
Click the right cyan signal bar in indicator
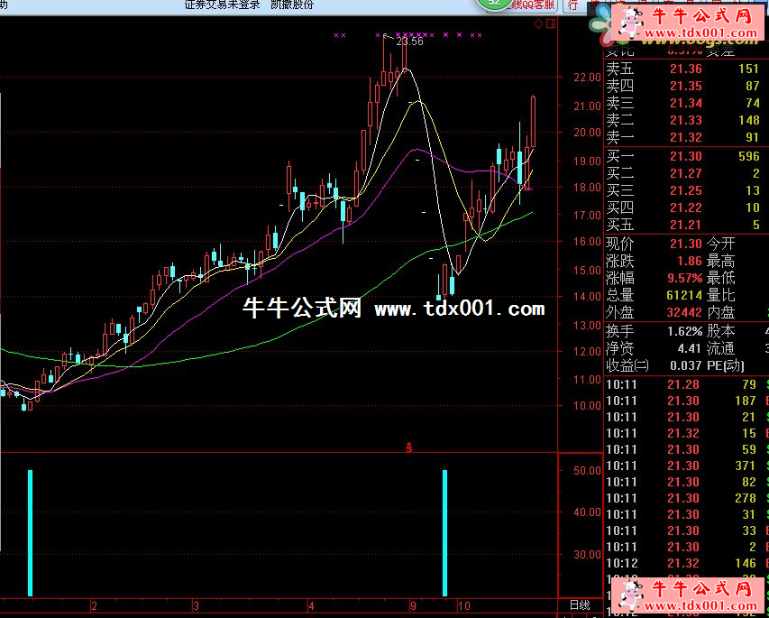point(444,533)
